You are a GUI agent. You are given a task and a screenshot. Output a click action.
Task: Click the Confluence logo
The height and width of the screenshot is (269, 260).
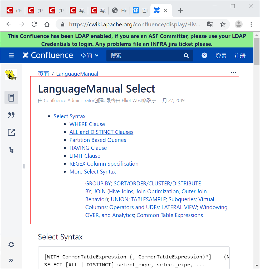(x=48, y=55)
